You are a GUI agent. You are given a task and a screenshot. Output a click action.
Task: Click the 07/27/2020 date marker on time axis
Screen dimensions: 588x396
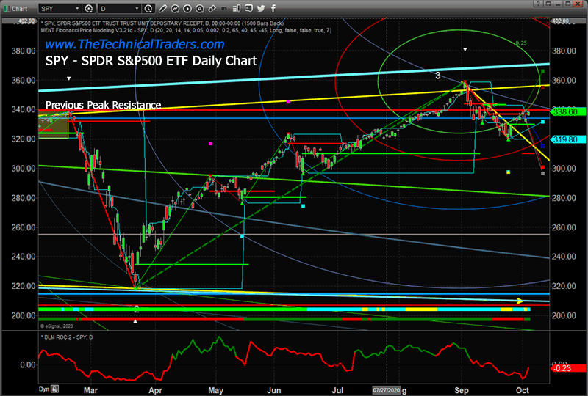[x=387, y=390]
